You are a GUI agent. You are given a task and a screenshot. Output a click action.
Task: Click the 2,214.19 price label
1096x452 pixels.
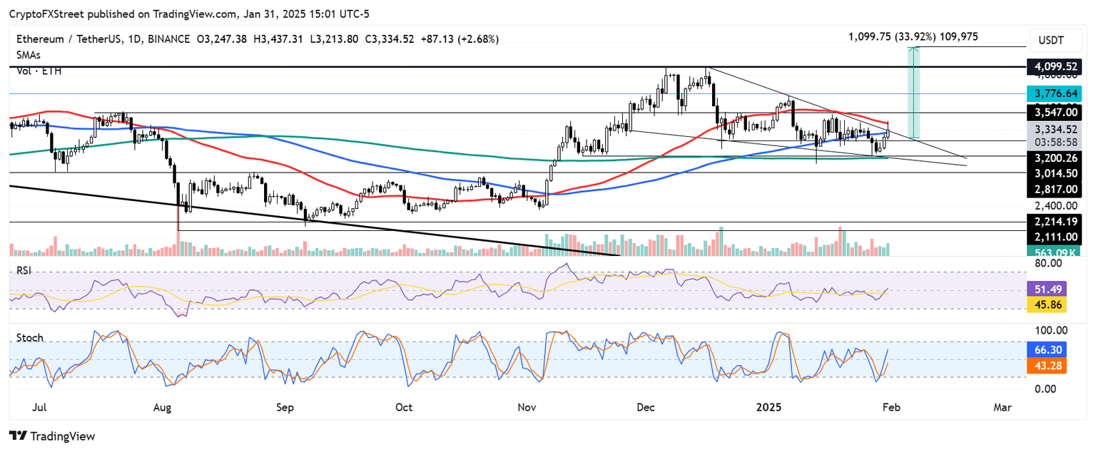click(x=1054, y=222)
